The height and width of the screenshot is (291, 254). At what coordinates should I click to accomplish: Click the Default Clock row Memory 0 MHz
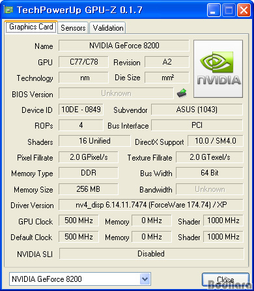click(152, 237)
